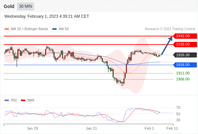Click the RSI 70 level label

pyautogui.click(x=178, y=108)
